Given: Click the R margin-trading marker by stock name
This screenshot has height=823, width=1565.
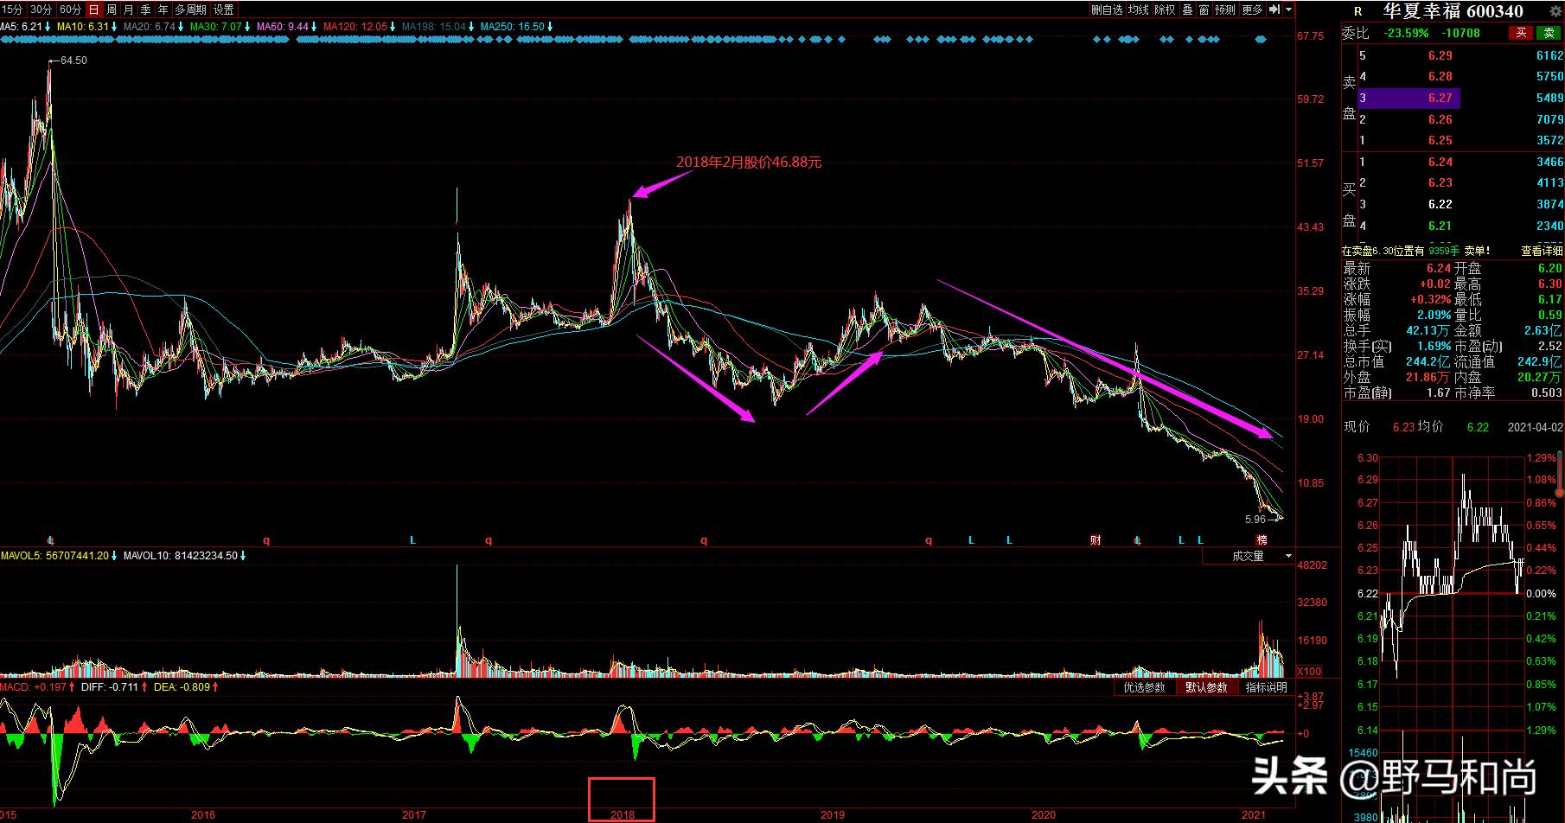Looking at the screenshot, I should (1358, 12).
